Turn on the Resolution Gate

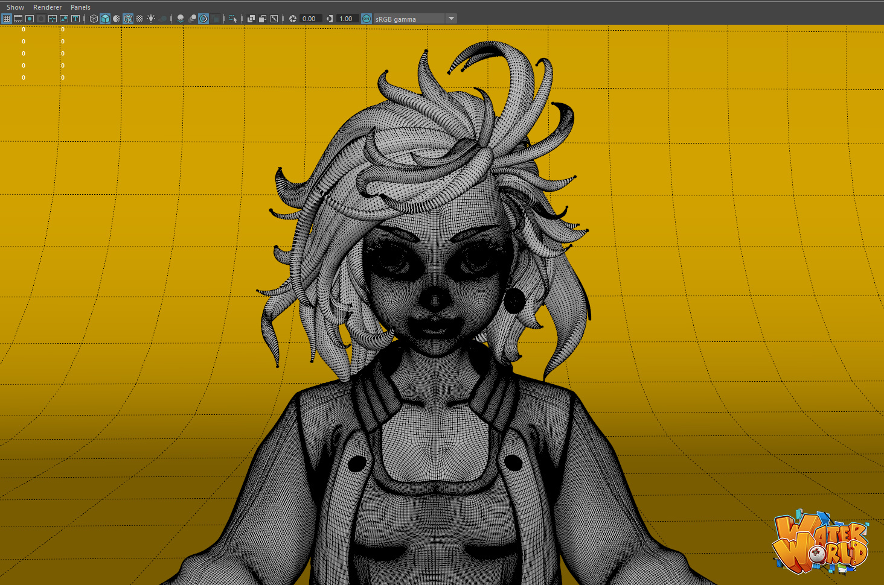(30, 19)
